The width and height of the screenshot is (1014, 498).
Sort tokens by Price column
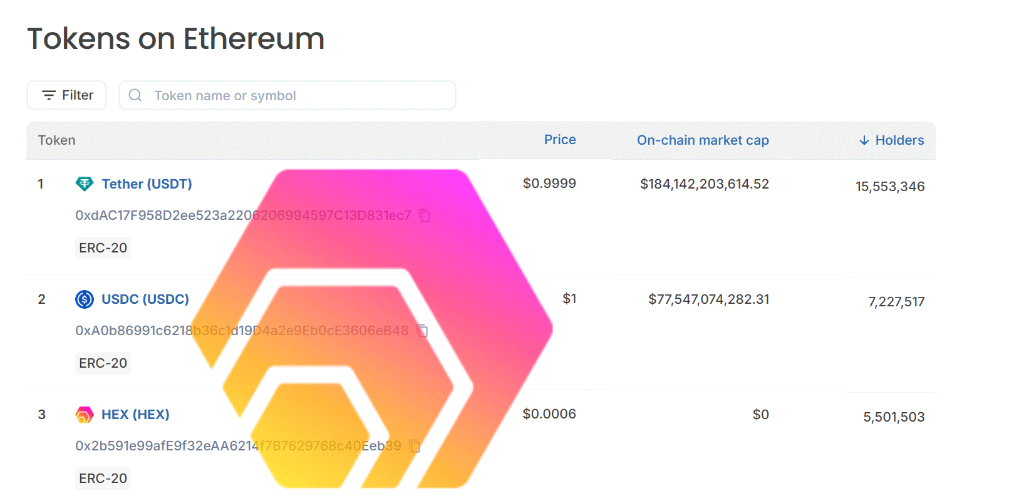[559, 140]
